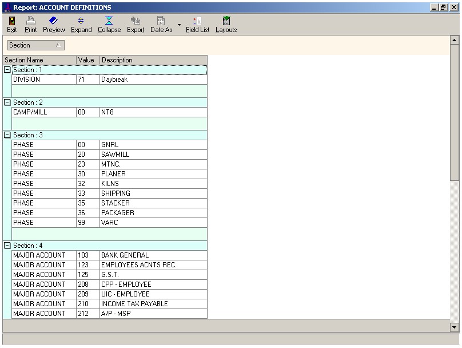Open the dropdown arrow beside Date As
This screenshot has height=348, width=462.
tap(179, 25)
